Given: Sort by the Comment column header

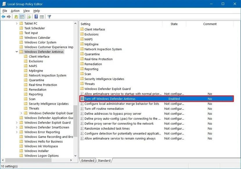Looking at the screenshot, I should [x=210, y=24].
